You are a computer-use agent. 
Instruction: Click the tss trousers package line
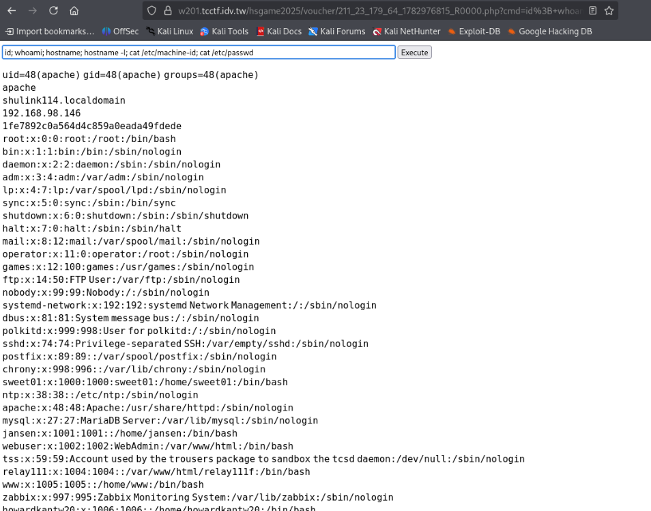(x=263, y=459)
